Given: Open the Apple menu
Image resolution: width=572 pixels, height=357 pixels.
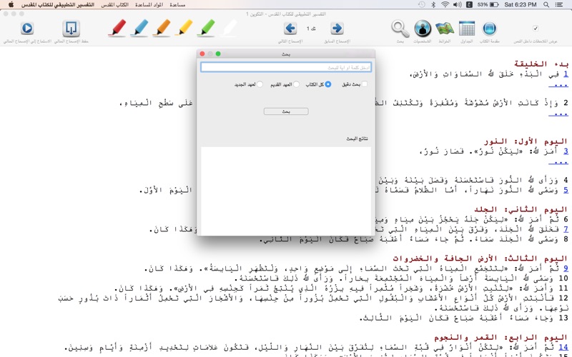Looking at the screenshot, I should (x=11, y=4).
